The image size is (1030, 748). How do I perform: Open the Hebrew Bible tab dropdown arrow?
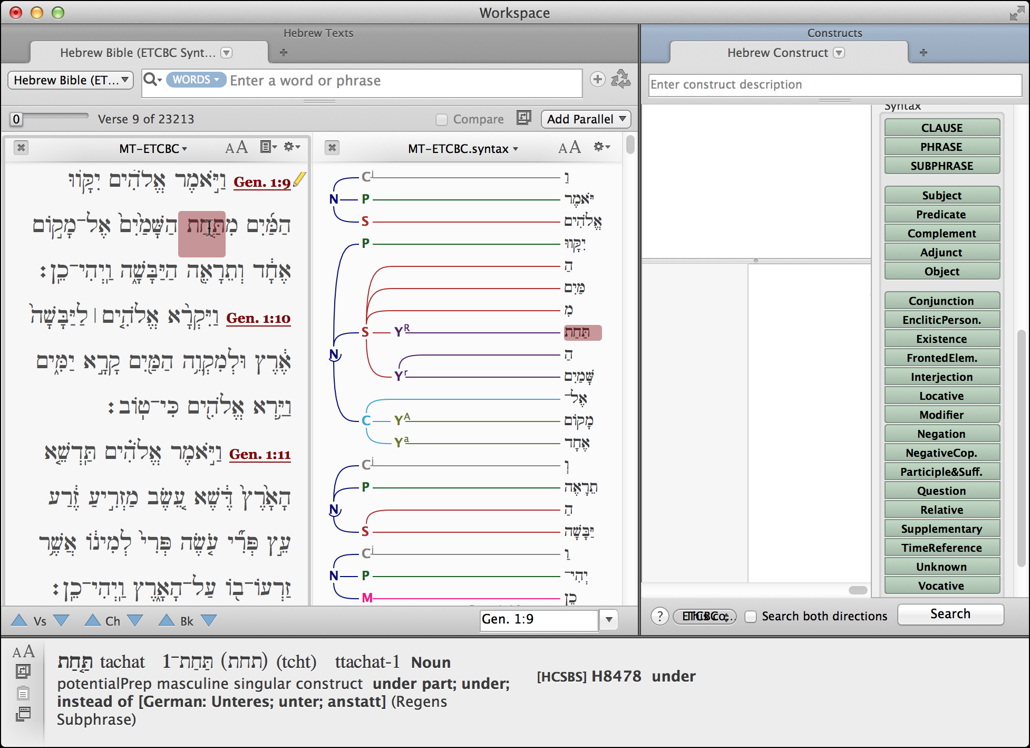click(227, 53)
